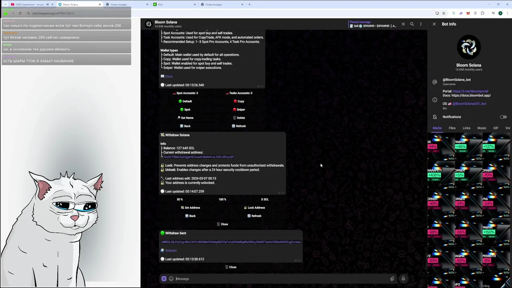Dismiss the pinned message bar

403,24
